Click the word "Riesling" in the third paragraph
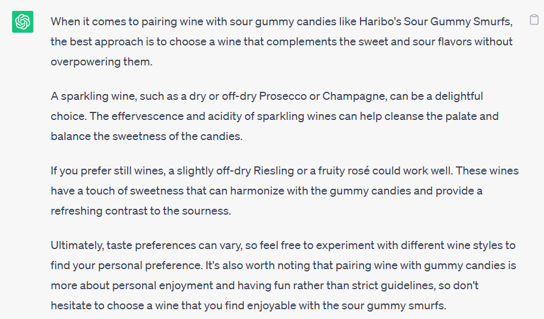The width and height of the screenshot is (544, 319). click(274, 172)
